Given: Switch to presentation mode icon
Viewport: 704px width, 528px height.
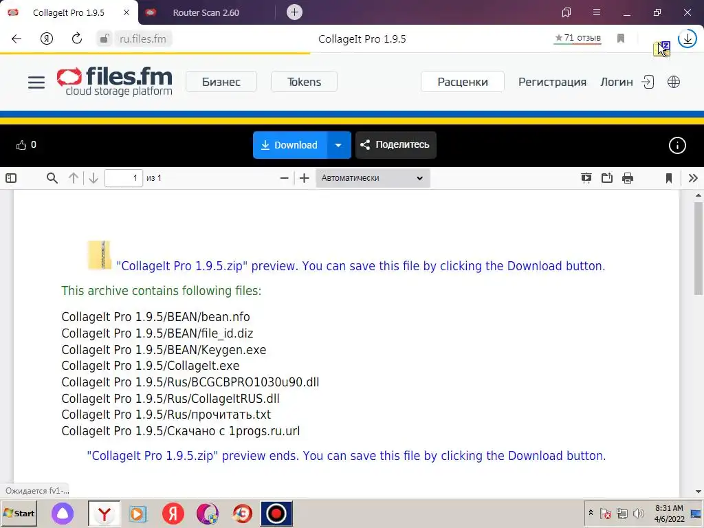Looking at the screenshot, I should [586, 178].
